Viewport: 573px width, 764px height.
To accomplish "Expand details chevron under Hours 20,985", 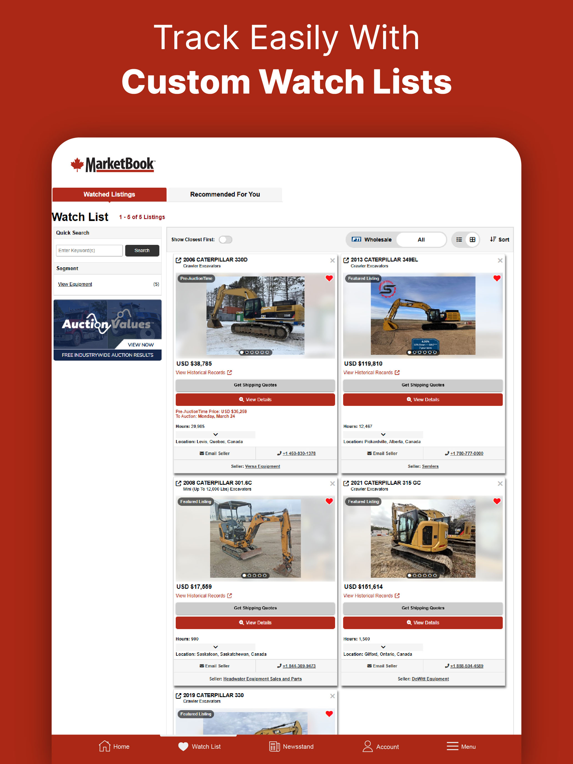I will click(215, 434).
